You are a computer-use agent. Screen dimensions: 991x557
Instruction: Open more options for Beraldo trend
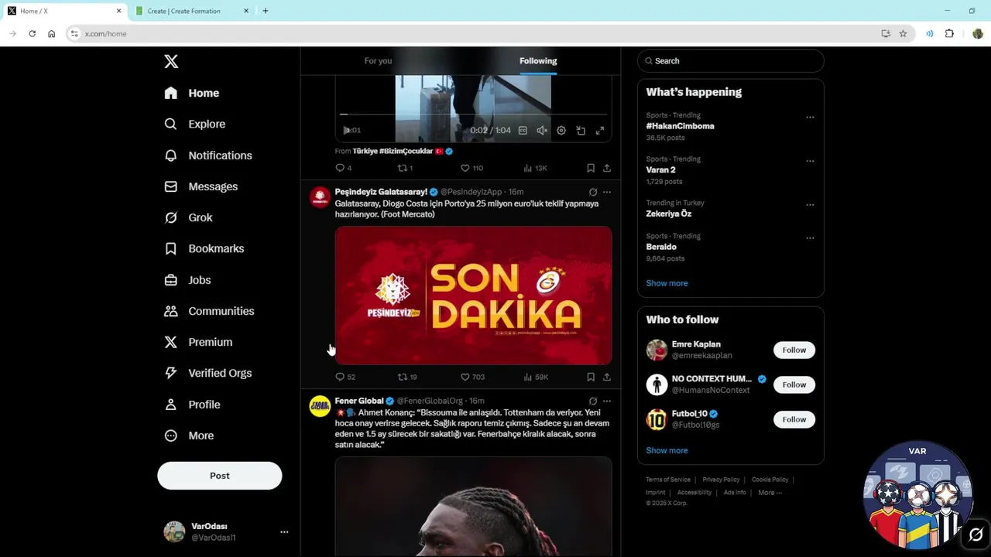point(810,238)
